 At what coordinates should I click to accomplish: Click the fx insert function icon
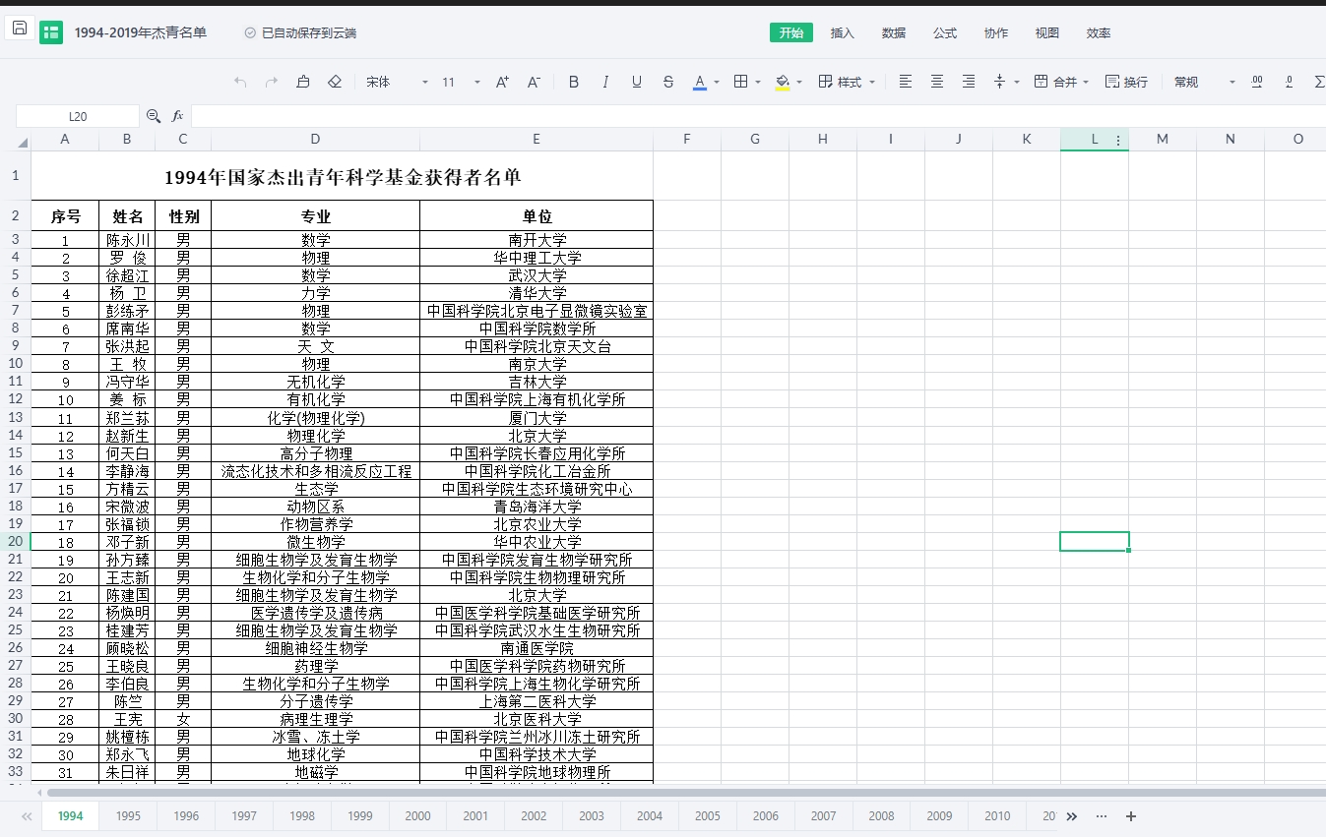pos(178,116)
